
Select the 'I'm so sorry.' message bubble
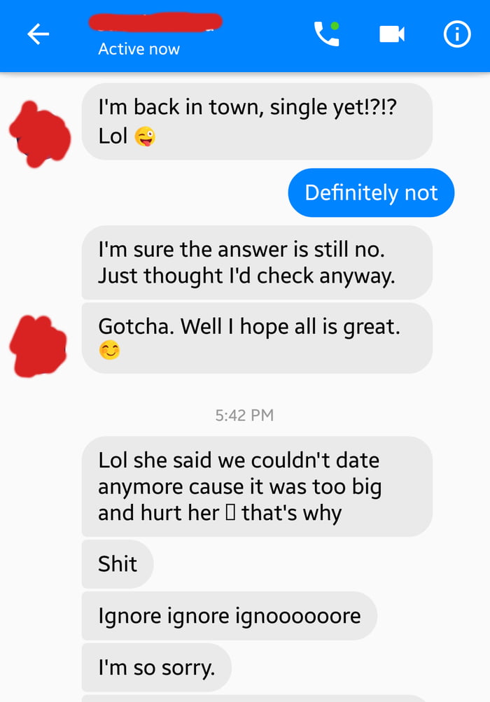point(156,668)
